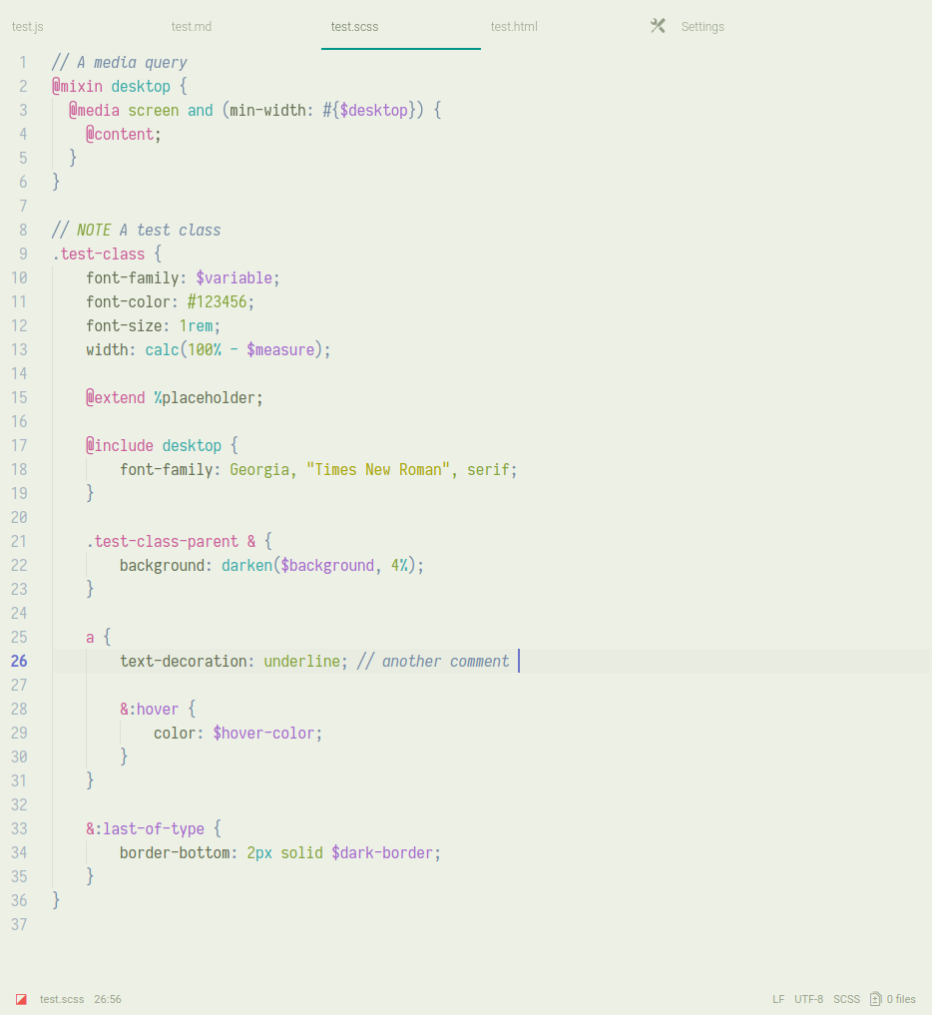932x1015 pixels.
Task: Open cursor position 26:56 in status bar
Action: (x=108, y=999)
